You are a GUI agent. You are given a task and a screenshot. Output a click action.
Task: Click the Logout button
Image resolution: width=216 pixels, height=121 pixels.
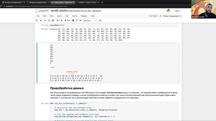[x=177, y=11]
